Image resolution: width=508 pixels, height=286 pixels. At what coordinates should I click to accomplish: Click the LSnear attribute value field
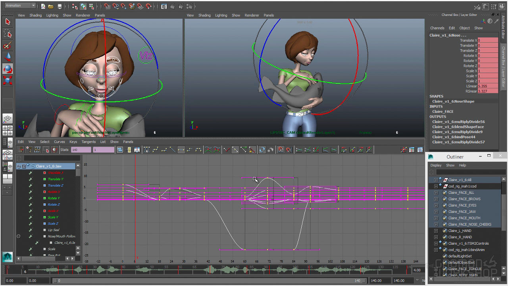click(x=488, y=86)
